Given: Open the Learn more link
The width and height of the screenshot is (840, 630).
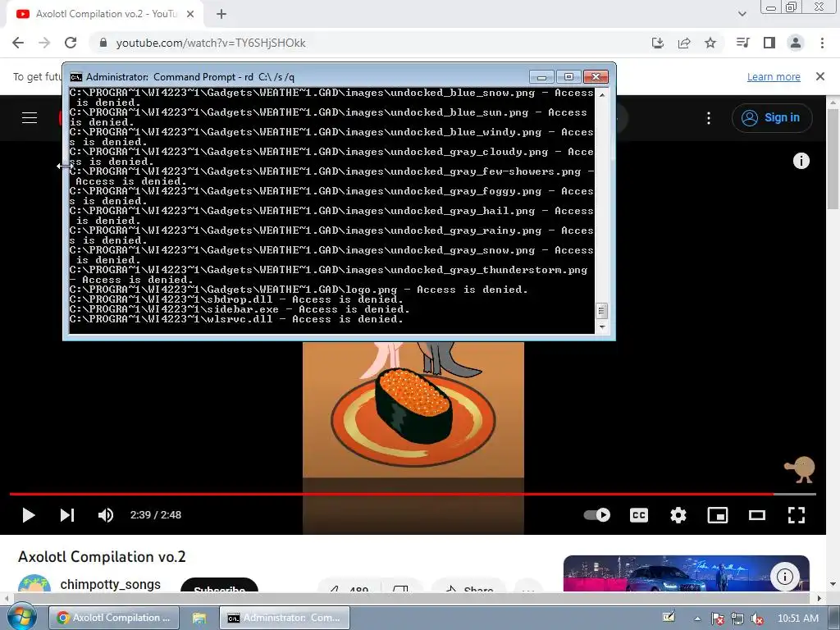Looking at the screenshot, I should [x=774, y=76].
